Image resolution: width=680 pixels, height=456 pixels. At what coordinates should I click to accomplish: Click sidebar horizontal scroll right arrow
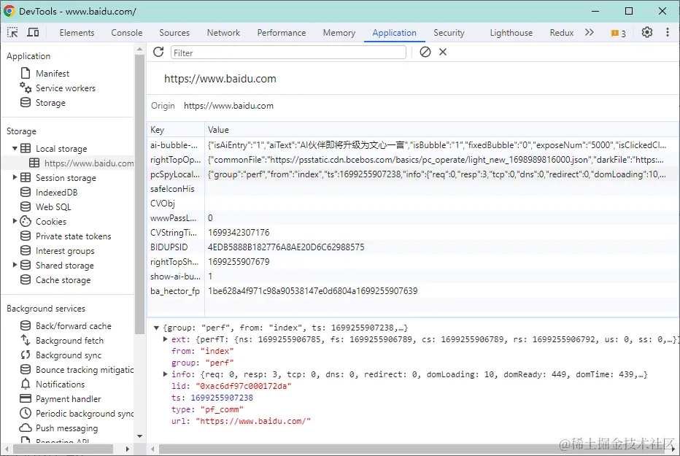tap(127, 449)
